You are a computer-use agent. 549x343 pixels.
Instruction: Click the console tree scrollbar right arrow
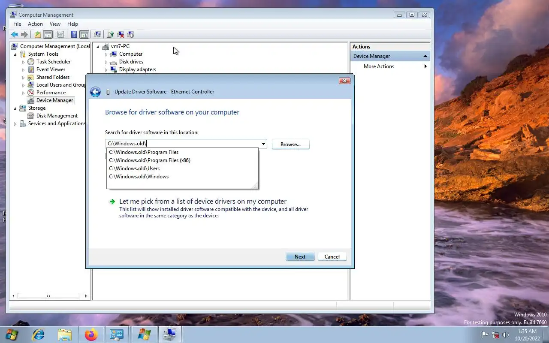[86, 296]
